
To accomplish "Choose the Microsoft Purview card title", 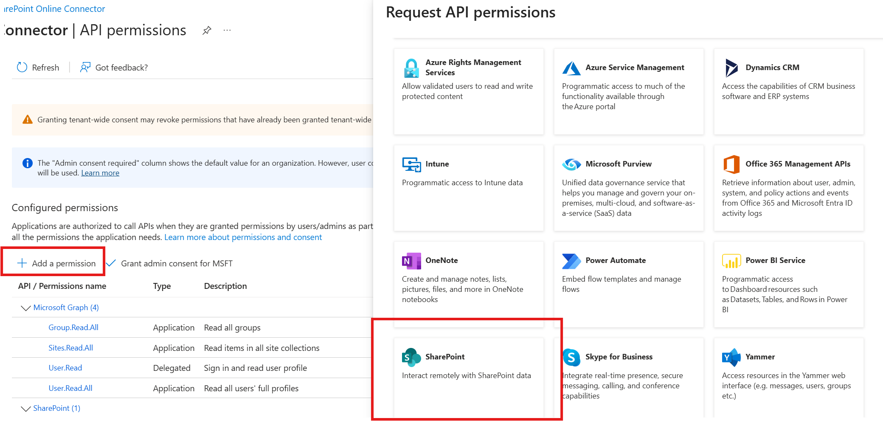I will point(619,164).
